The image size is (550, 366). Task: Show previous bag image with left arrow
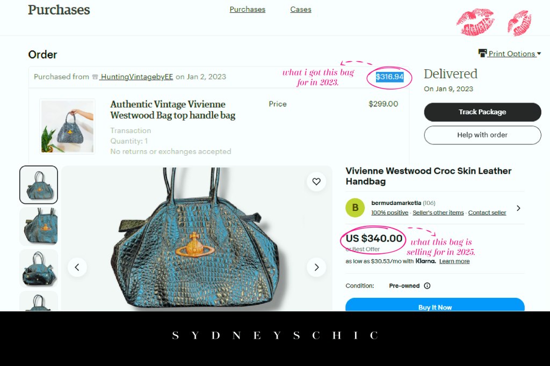(77, 267)
